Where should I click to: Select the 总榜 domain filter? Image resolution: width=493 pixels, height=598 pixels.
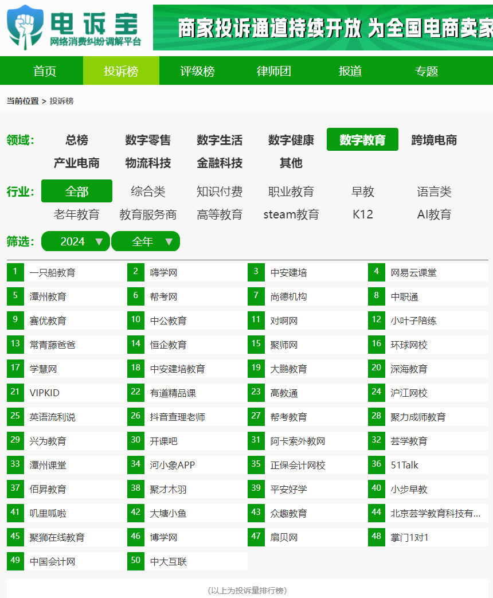click(x=77, y=140)
